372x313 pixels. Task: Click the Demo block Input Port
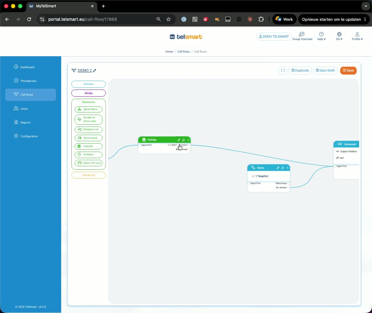click(x=249, y=183)
